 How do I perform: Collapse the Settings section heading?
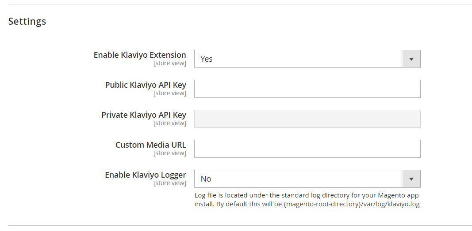[27, 21]
